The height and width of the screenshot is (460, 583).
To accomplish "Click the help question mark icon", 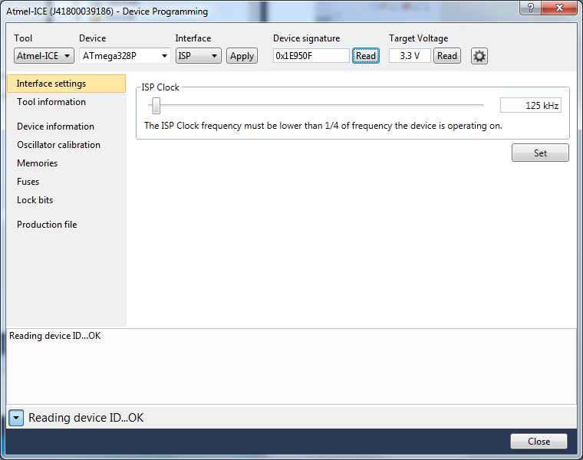I will pos(529,8).
